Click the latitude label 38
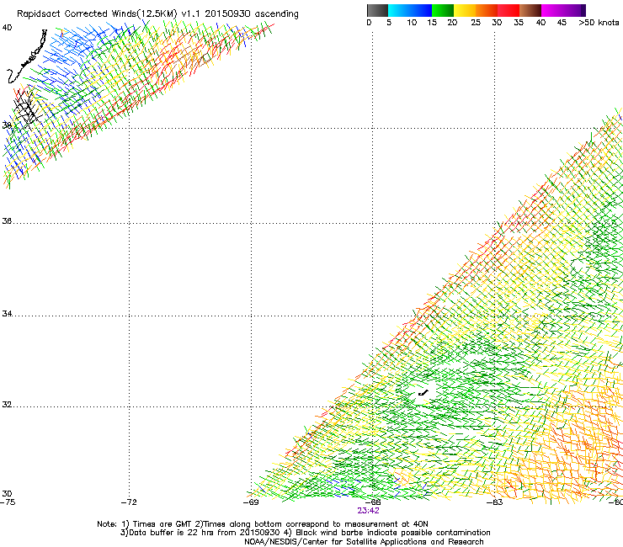The image size is (623, 547). (x=7, y=125)
